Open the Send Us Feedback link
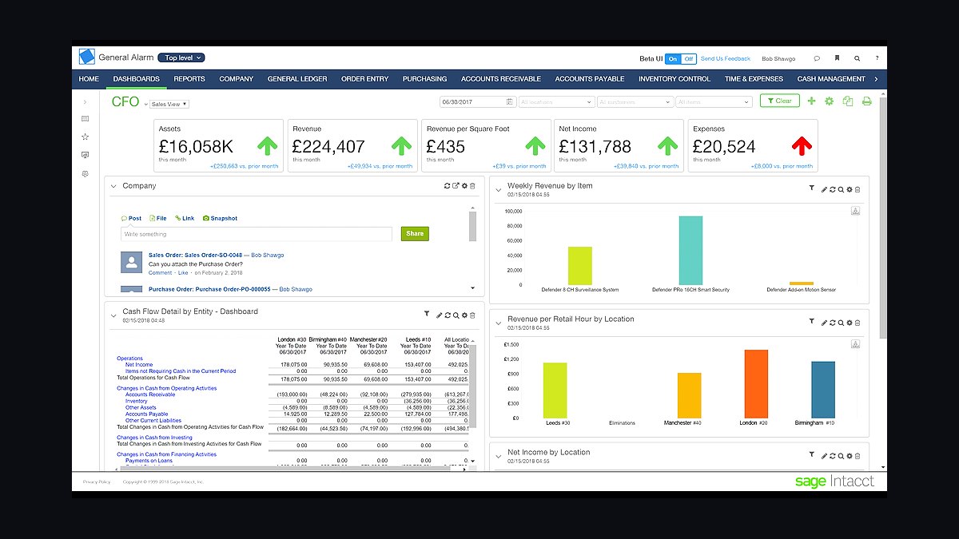Screen dimensions: 959x539 [726, 58]
